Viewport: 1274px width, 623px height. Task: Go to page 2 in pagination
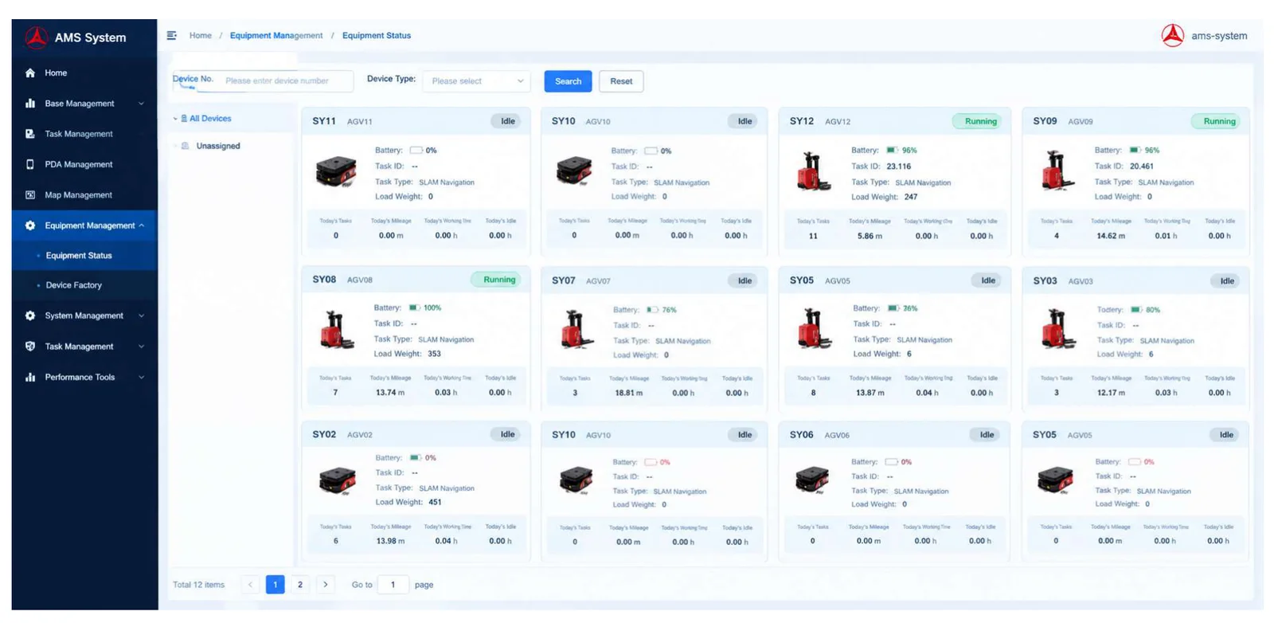click(x=300, y=585)
